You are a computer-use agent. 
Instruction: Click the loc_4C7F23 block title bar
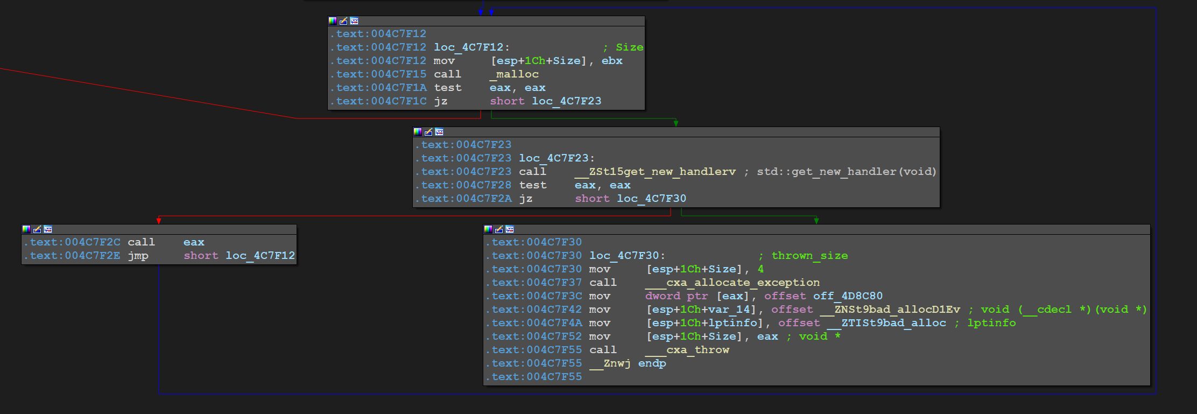pos(676,132)
